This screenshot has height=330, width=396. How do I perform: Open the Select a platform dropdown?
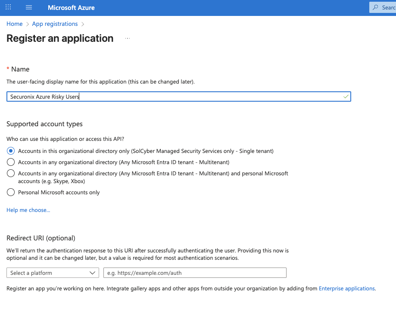53,273
